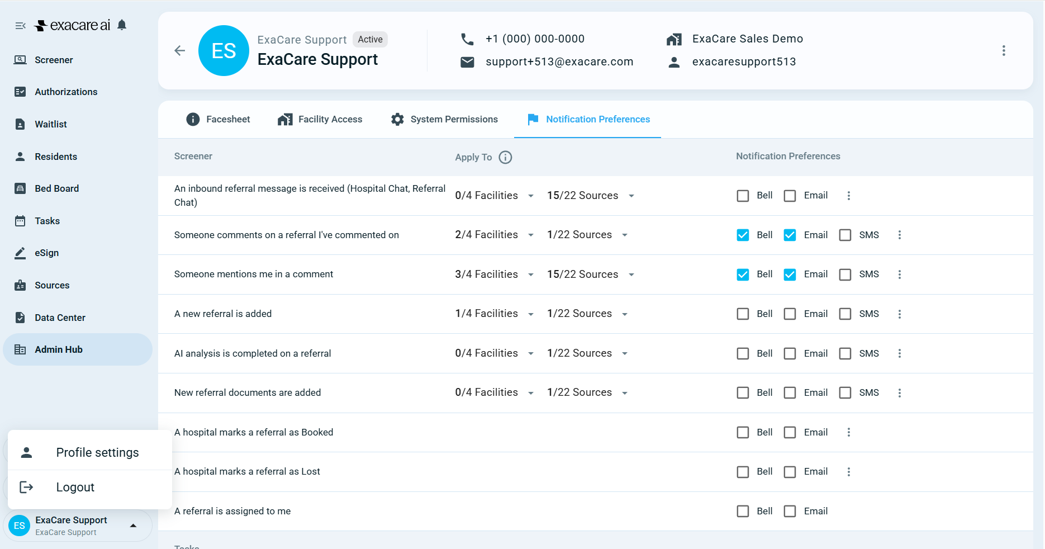Click the Active status badge

(x=370, y=39)
